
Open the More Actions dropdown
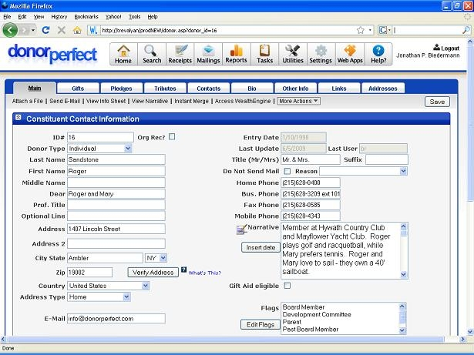tap(298, 101)
